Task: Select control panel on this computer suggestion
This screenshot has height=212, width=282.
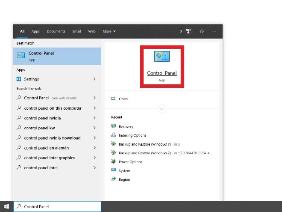Action: click(57, 108)
